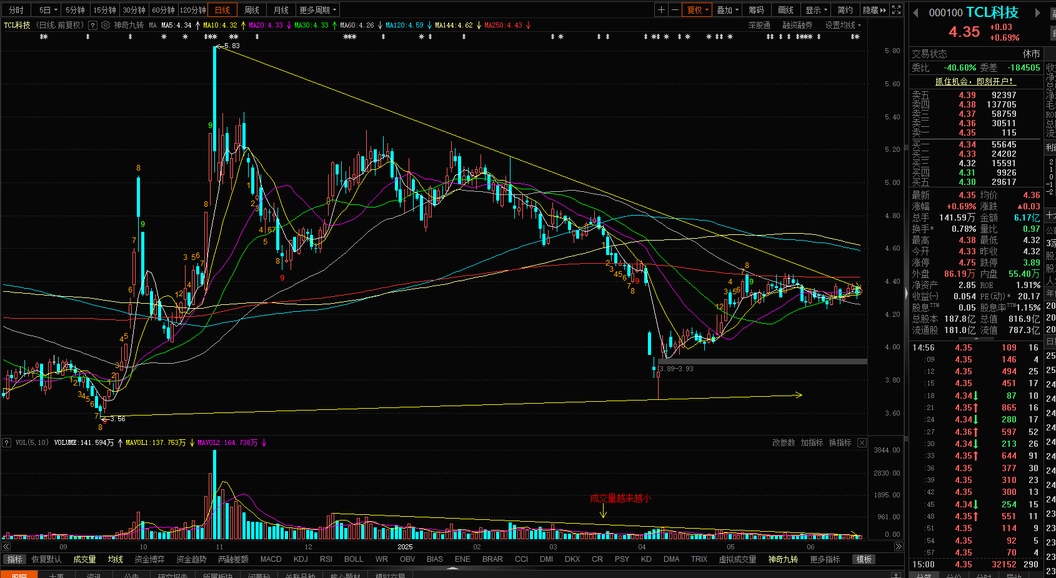
Task: Switch to 月线 monthly chart
Action: [x=281, y=10]
